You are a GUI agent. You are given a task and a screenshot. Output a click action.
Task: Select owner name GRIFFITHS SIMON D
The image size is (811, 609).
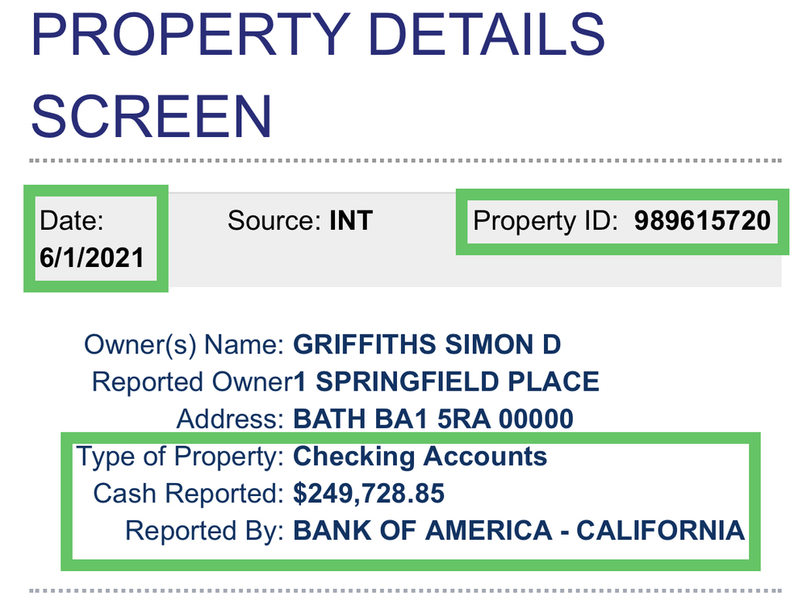(427, 344)
